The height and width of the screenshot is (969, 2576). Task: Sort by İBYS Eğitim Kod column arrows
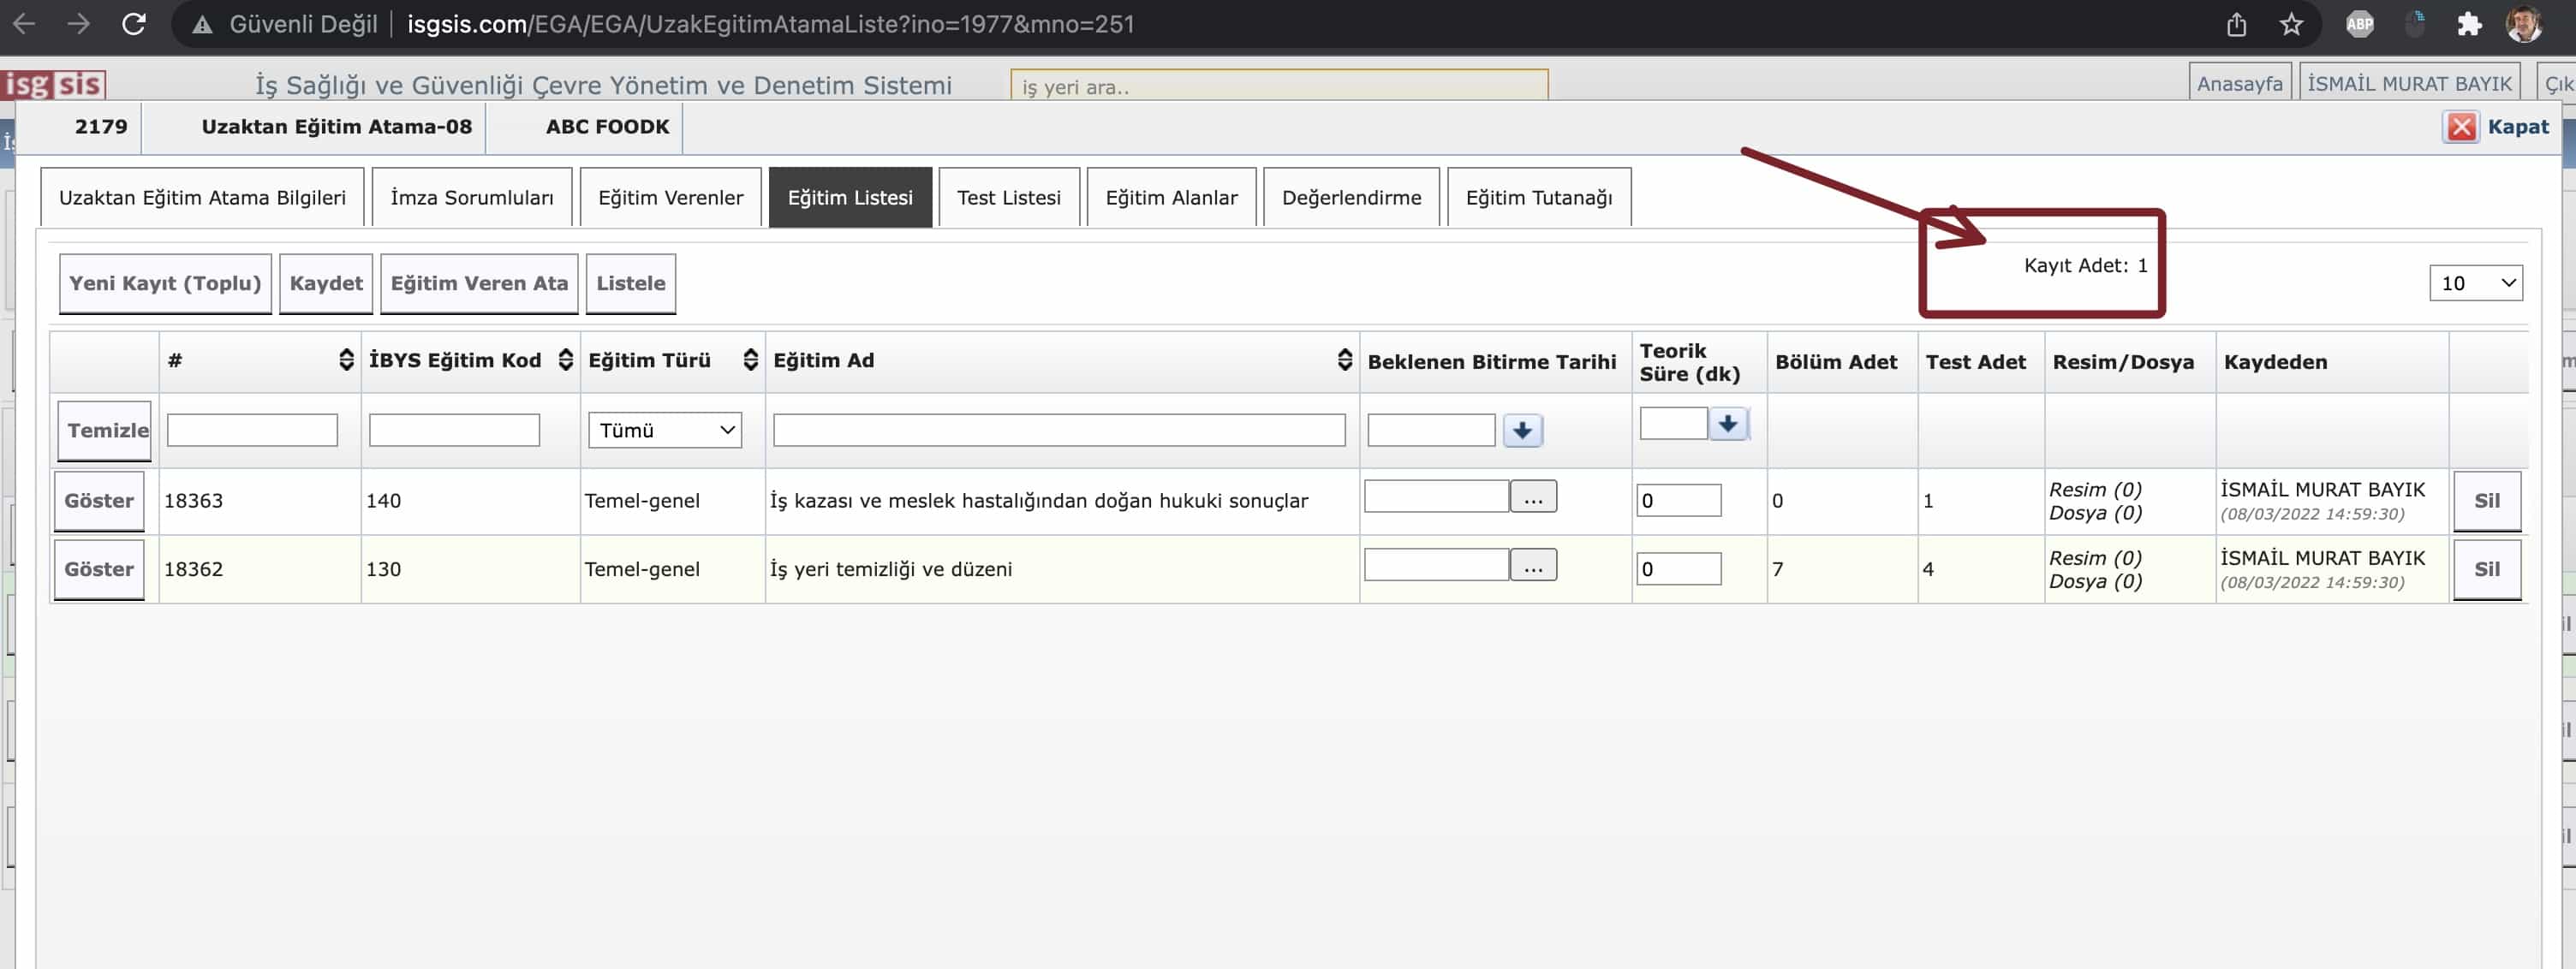tap(565, 360)
